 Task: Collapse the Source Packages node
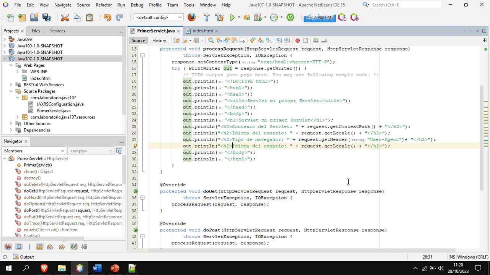pyautogui.click(x=11, y=91)
